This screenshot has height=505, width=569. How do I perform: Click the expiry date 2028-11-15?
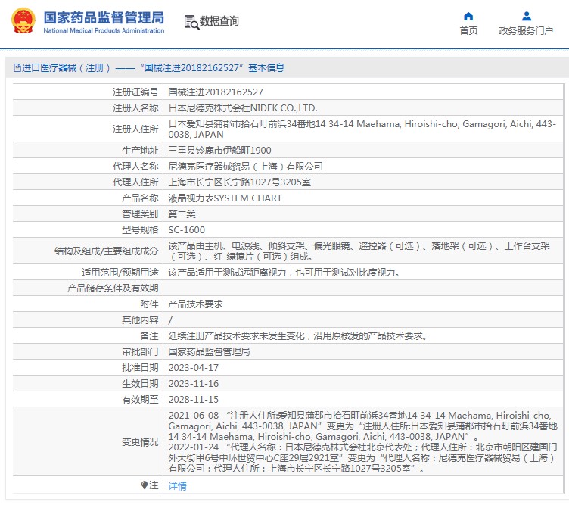pyautogui.click(x=193, y=399)
